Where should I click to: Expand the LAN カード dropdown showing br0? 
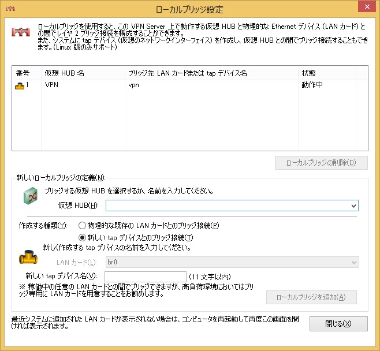pyautogui.click(x=353, y=263)
